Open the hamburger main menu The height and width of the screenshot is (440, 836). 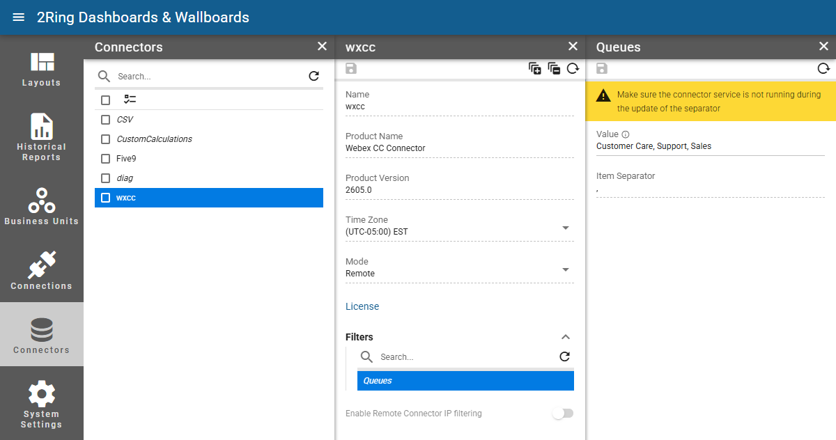19,17
